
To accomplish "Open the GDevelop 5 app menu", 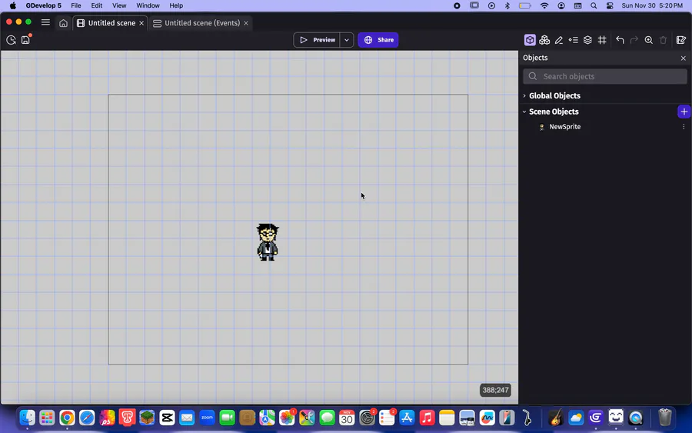I will tap(43, 5).
